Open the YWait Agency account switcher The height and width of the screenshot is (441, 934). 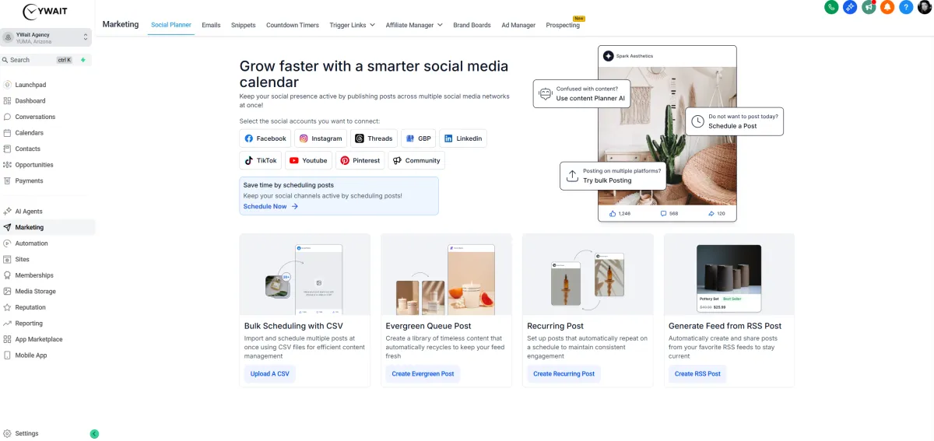click(x=47, y=37)
